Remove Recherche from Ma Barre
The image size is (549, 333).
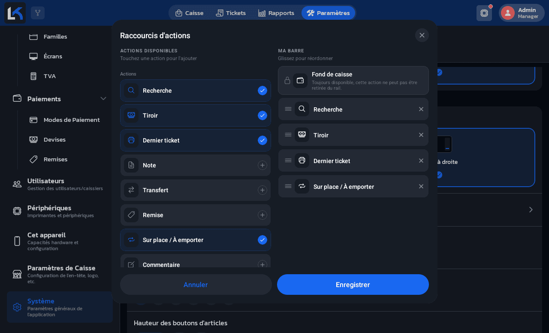point(421,109)
